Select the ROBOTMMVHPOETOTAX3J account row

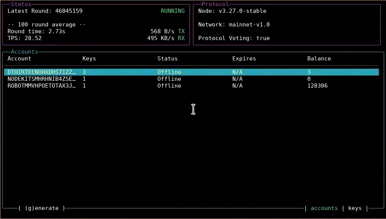click(42, 86)
